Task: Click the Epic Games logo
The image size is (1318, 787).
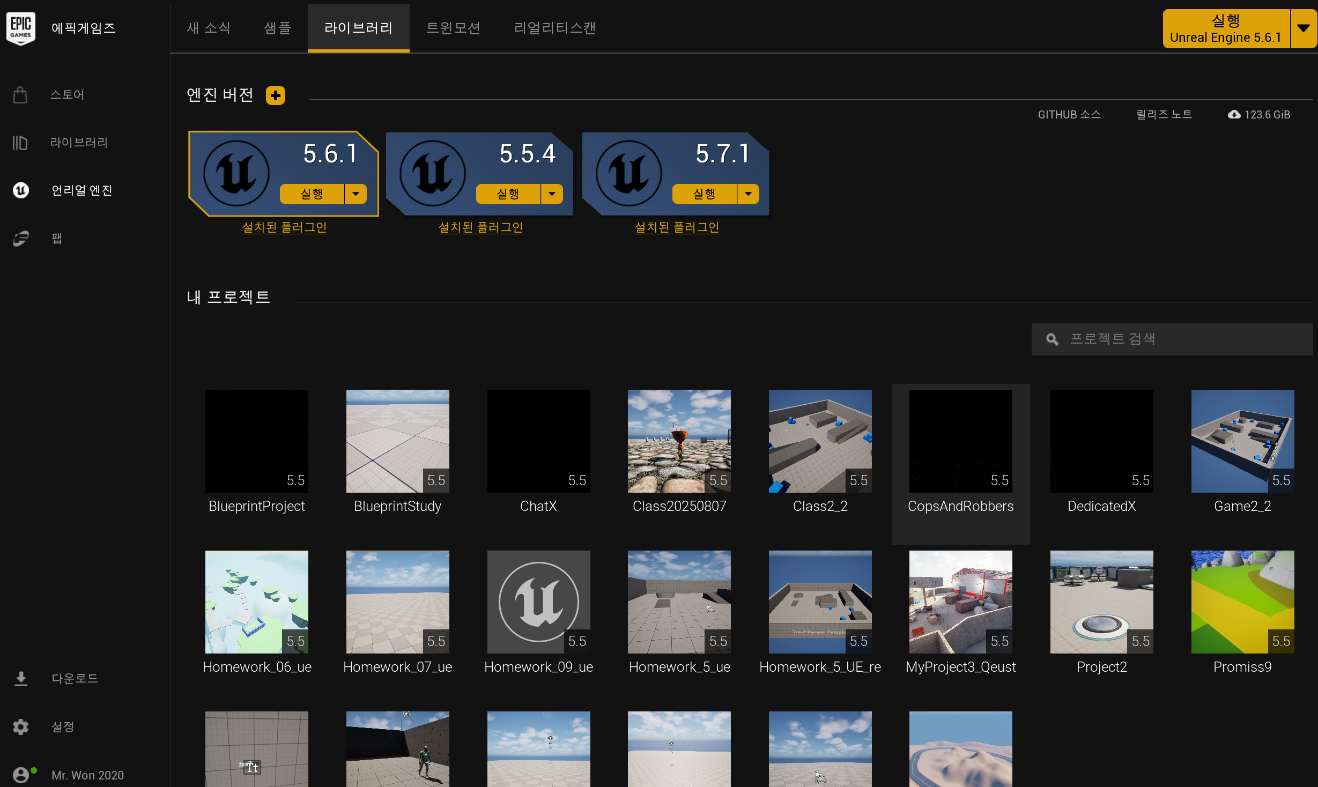Action: tap(21, 28)
